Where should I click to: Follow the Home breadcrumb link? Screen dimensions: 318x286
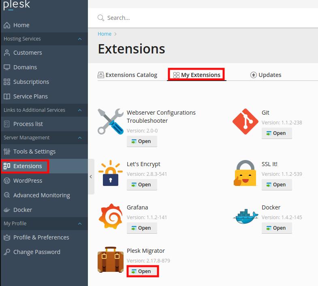click(105, 34)
